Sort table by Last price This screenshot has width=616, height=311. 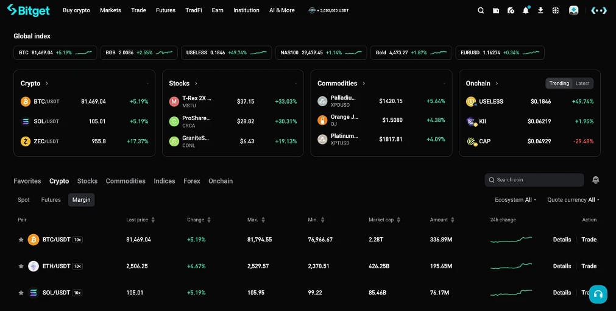pos(141,220)
